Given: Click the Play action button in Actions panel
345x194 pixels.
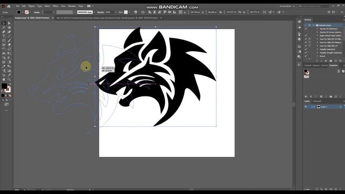Looking at the screenshot, I should (x=326, y=61).
